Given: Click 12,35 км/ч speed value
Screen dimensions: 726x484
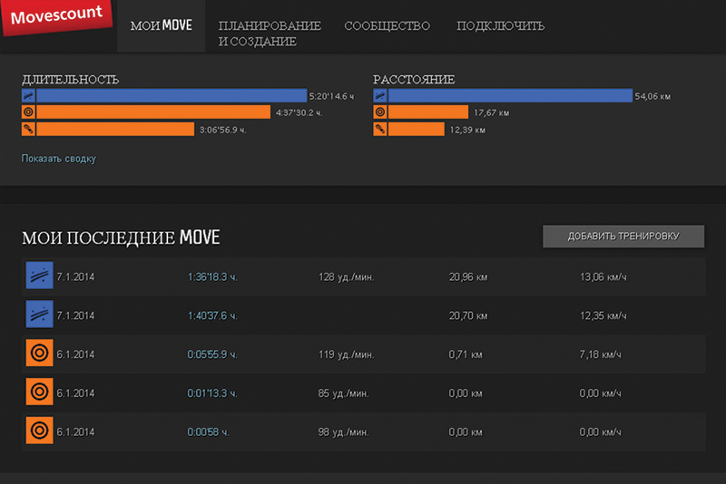Looking at the screenshot, I should click(x=603, y=316).
